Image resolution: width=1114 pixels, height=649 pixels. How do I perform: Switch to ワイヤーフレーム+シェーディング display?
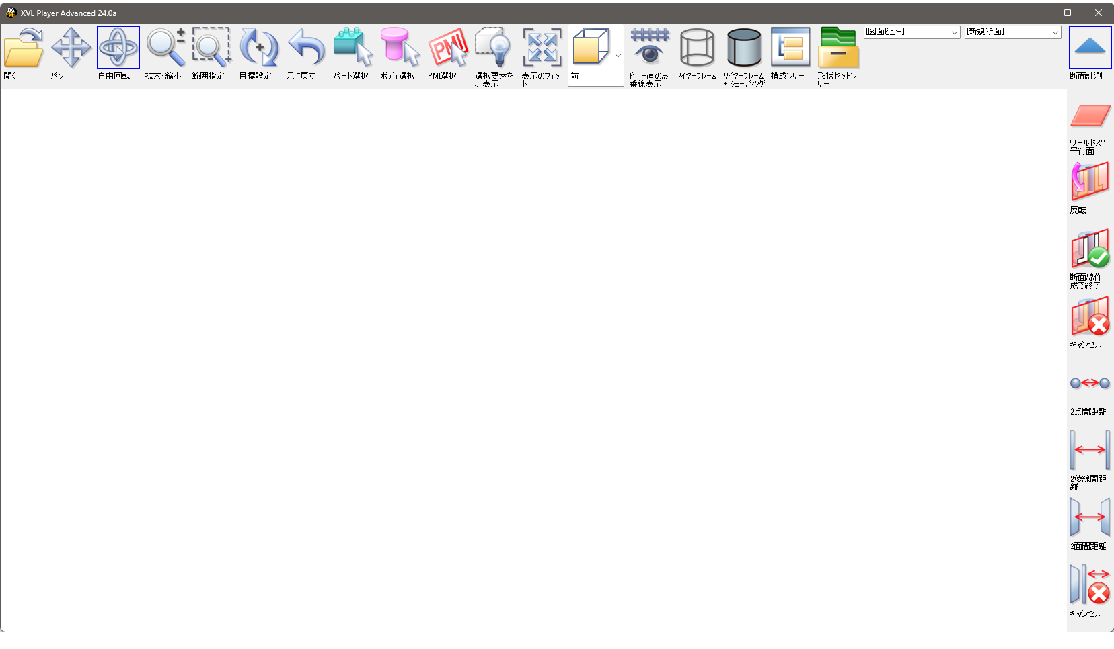744,48
